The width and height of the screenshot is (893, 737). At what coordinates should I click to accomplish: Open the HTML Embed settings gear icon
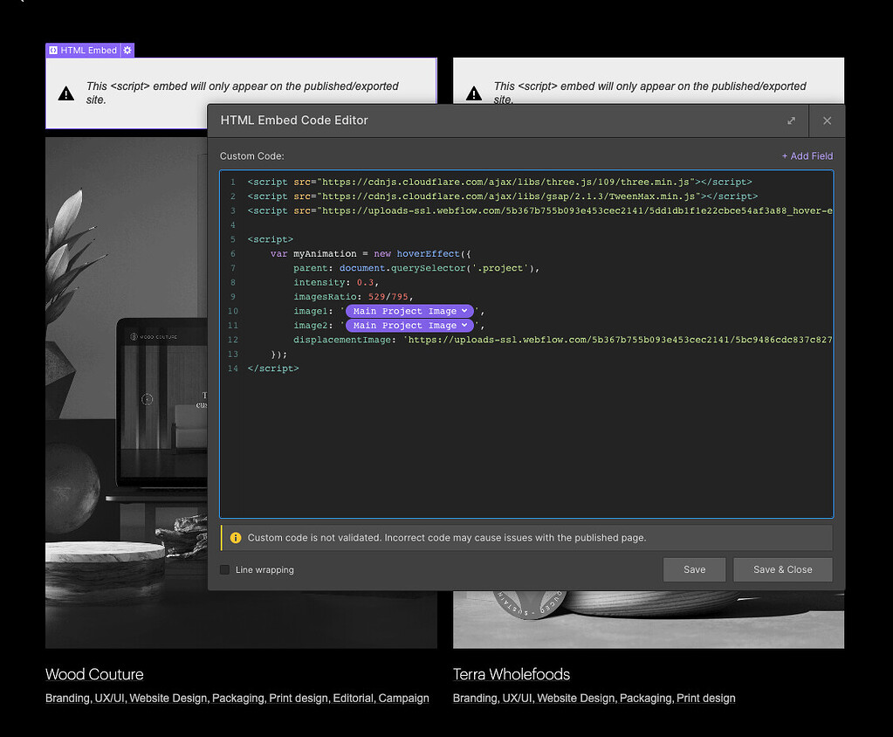tap(127, 50)
